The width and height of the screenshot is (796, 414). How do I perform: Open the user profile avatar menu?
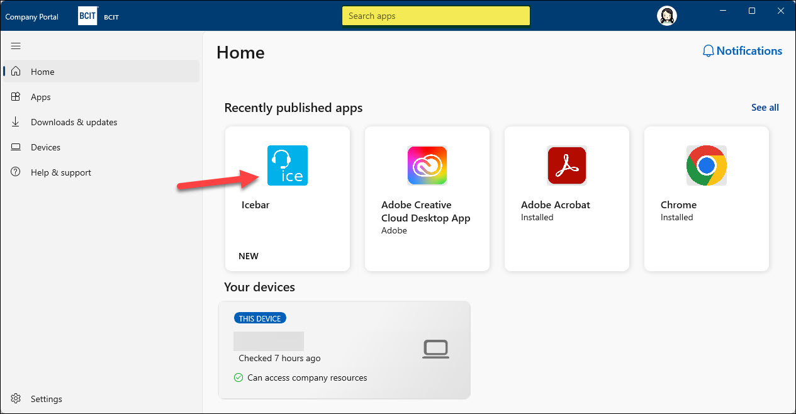point(666,16)
